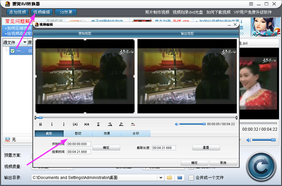Click the output directory path field

pos(95,178)
